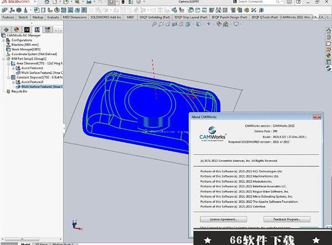Image resolution: width=332 pixels, height=245 pixels.
Task: Open the dropdown arrow next to the Options gear
Action: pyautogui.click(x=144, y=2)
